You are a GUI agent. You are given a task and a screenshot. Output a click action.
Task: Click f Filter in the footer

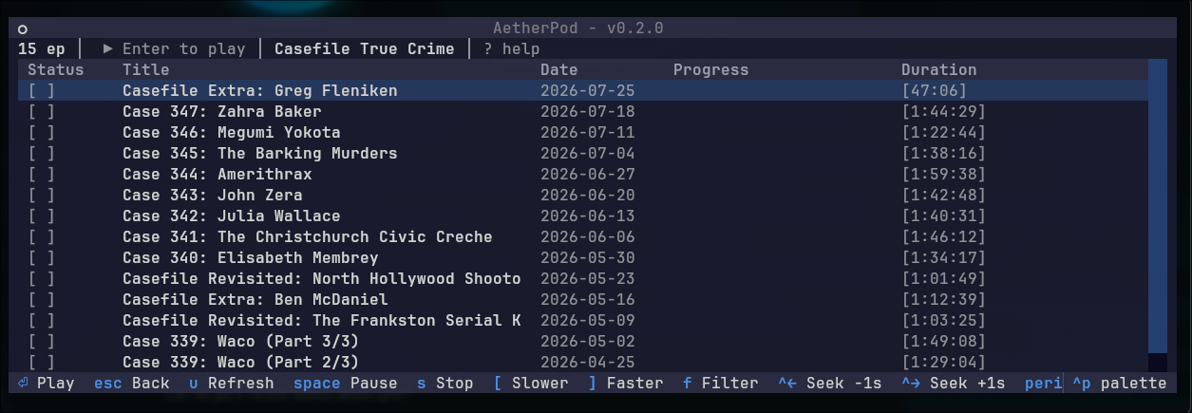721,384
